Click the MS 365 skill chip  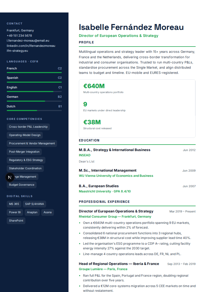(x=14, y=204)
